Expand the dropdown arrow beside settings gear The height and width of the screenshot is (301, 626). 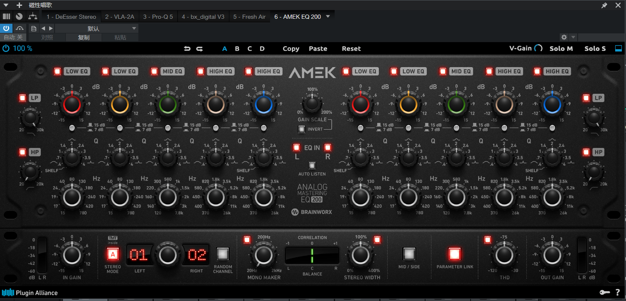(x=573, y=37)
